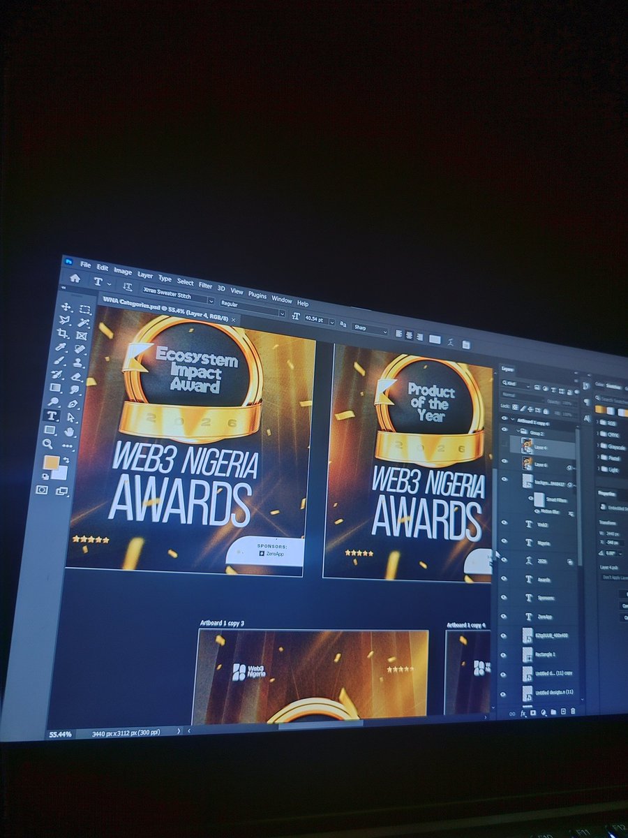Hide the Rectangle 1 layer
The width and height of the screenshot is (628, 838).
pos(504,655)
